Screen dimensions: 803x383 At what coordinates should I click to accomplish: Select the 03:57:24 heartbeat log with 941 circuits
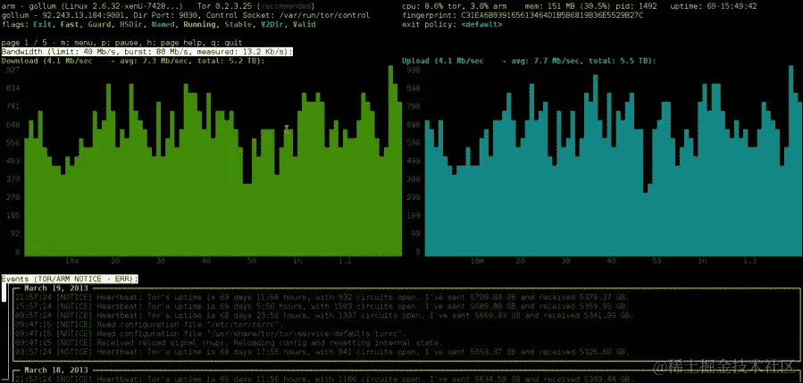point(322,353)
